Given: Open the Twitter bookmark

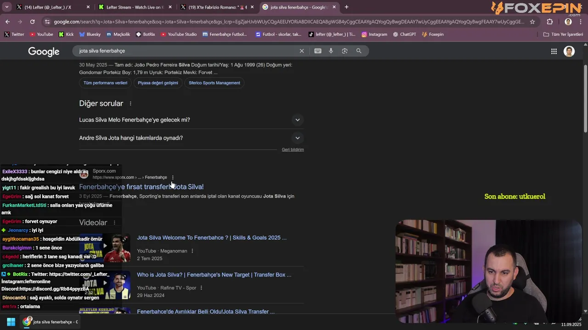Looking at the screenshot, I should click(x=14, y=34).
